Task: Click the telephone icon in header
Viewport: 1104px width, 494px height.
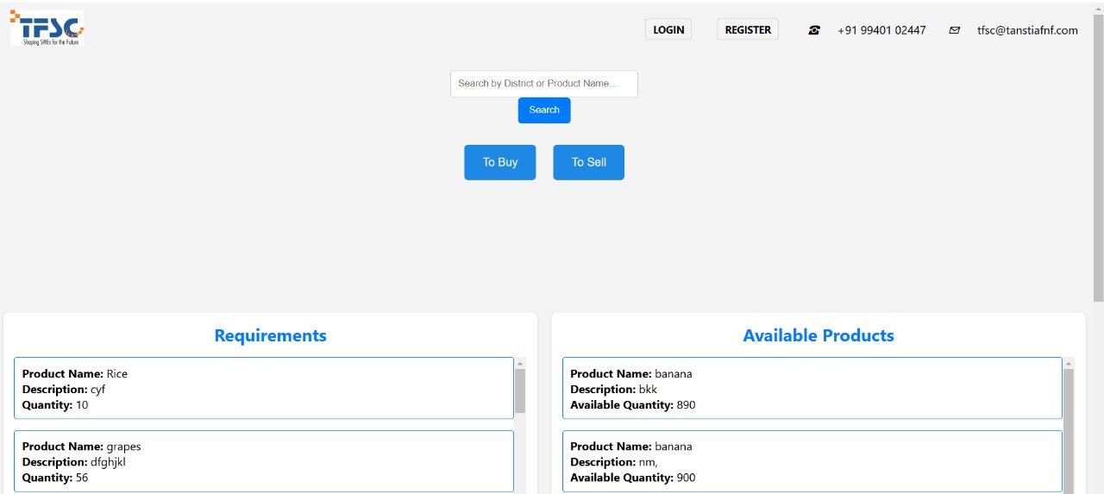Action: point(813,30)
